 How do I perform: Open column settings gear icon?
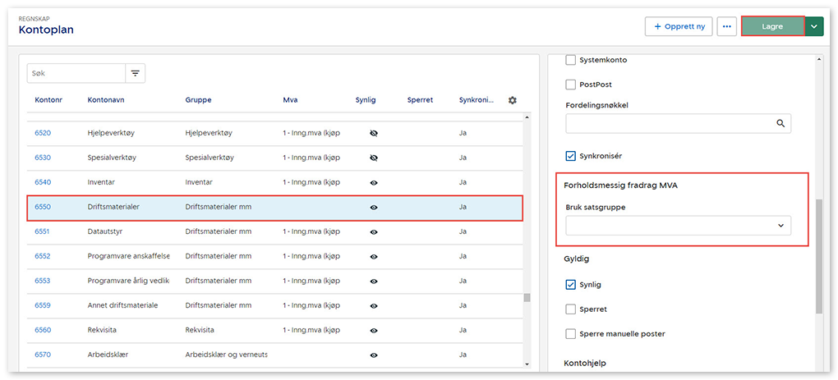coord(513,100)
